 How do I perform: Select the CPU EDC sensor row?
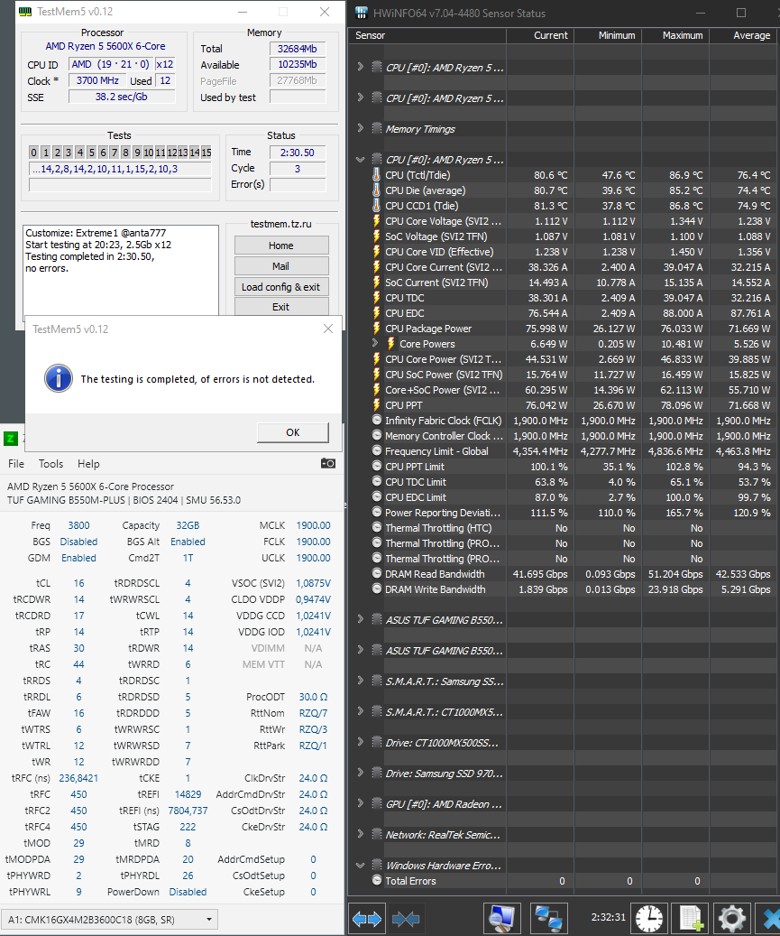click(x=564, y=313)
